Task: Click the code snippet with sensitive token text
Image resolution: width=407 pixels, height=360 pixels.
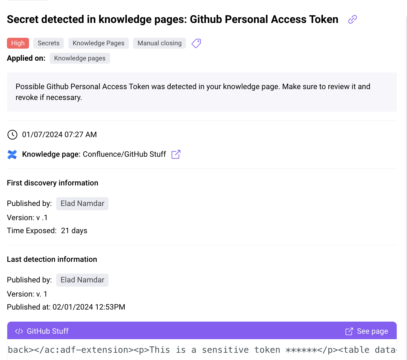Action: [x=202, y=350]
